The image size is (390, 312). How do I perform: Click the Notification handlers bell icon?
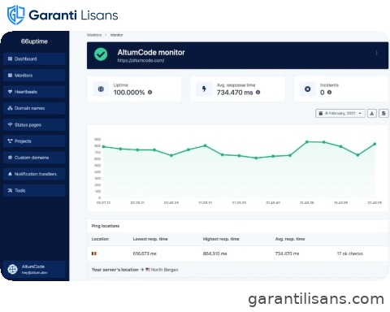coord(10,174)
